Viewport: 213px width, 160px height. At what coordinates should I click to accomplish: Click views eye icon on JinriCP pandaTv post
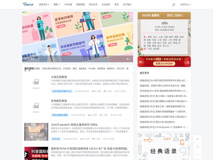pyautogui.click(x=104, y=139)
